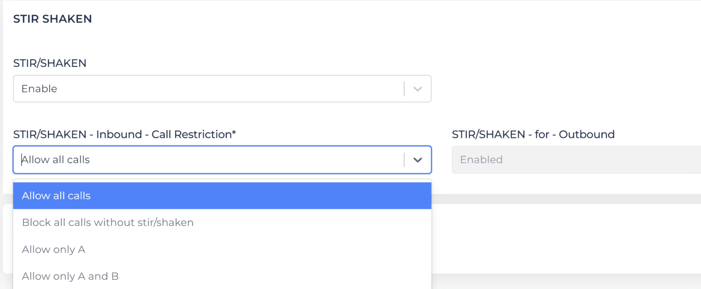This screenshot has height=289, width=701.
Task: Choose "Block all calls without stir/shaken" option
Action: [x=108, y=223]
